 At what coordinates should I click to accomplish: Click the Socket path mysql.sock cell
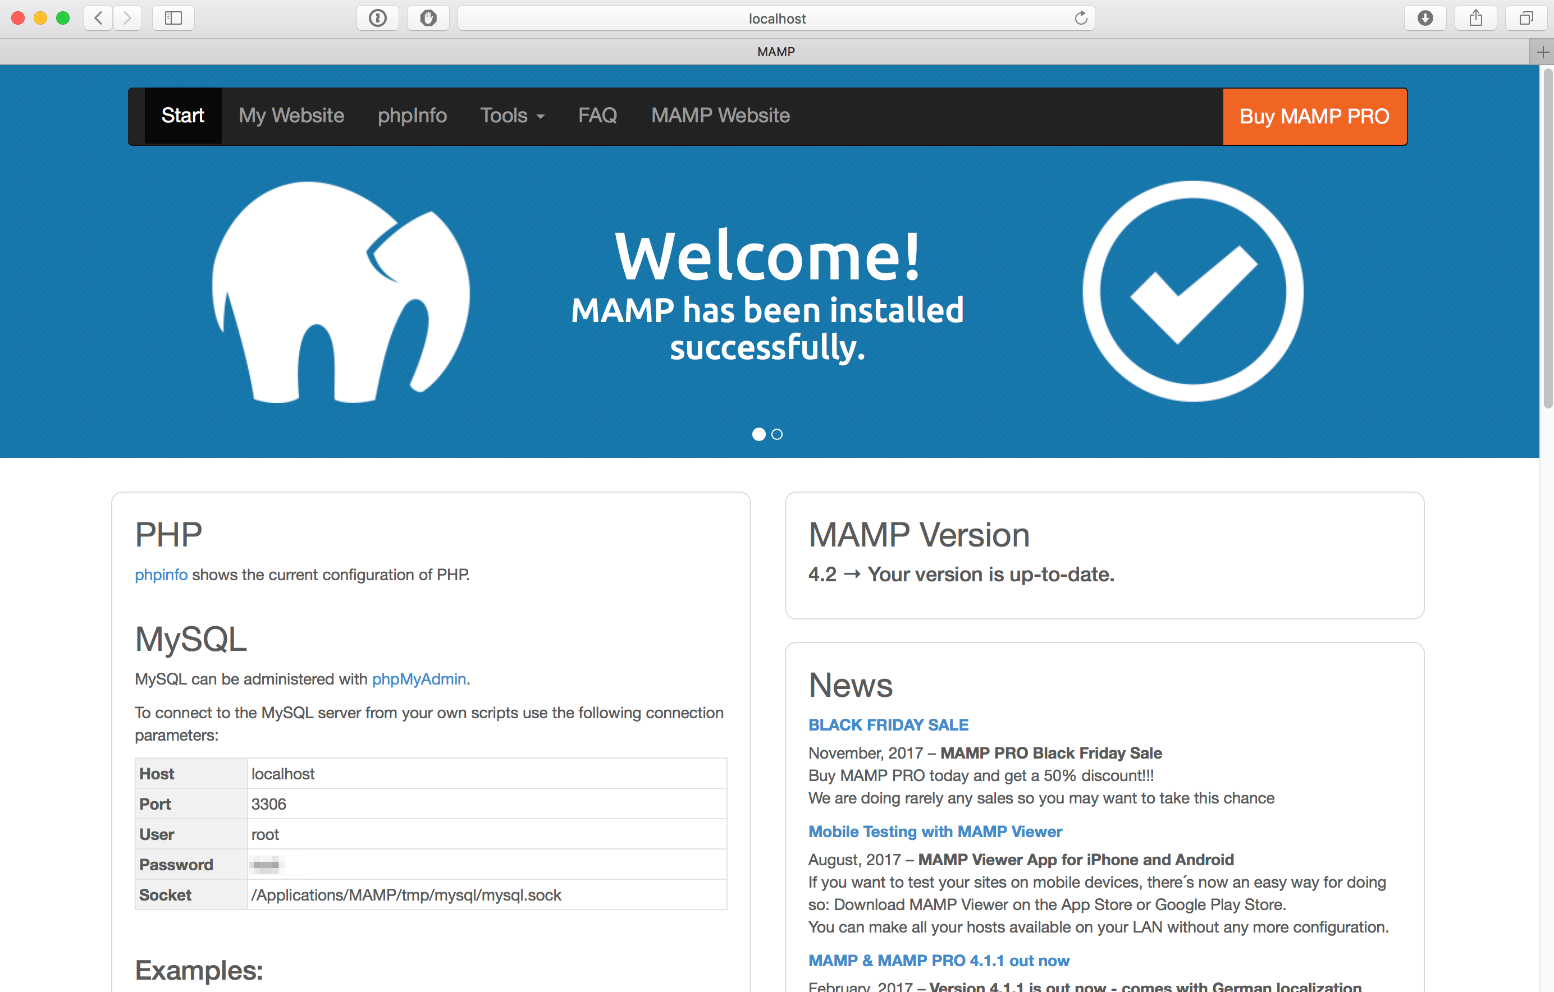click(x=487, y=894)
